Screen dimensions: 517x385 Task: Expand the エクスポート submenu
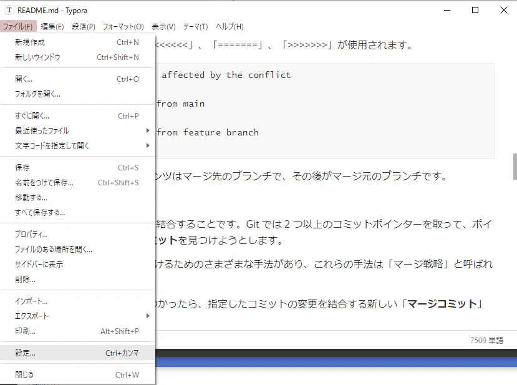77,316
